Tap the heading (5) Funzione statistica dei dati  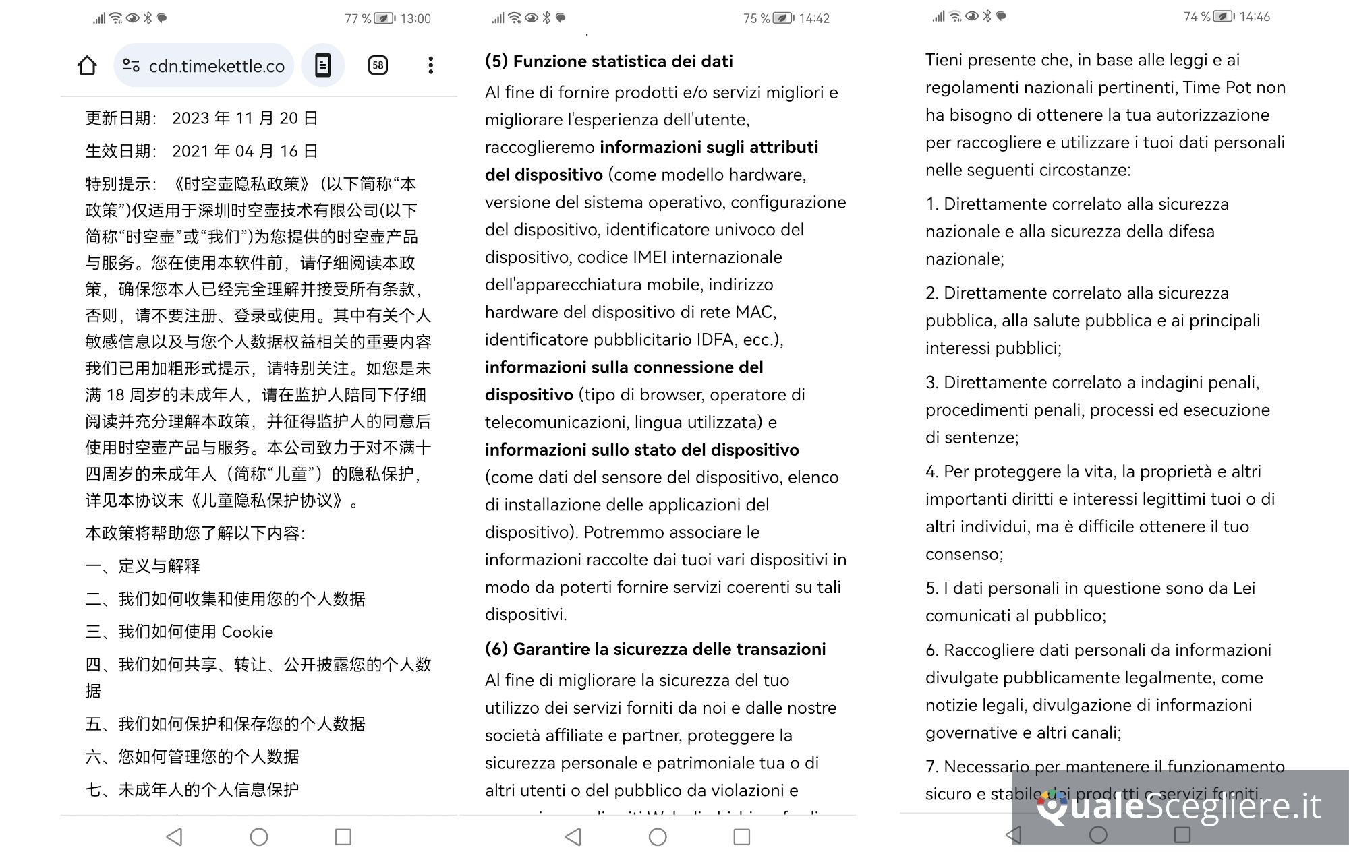(608, 61)
